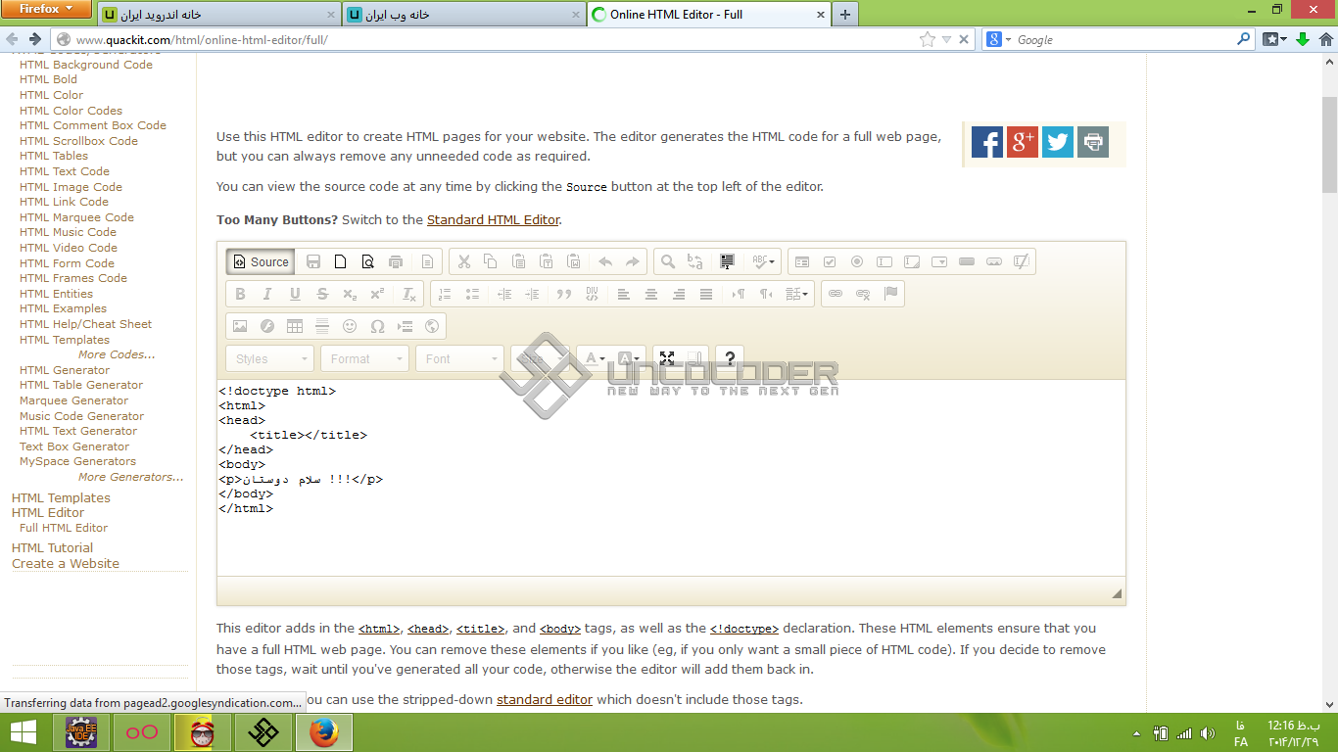Apply block quote formatting
The width and height of the screenshot is (1338, 752).
pos(563,294)
